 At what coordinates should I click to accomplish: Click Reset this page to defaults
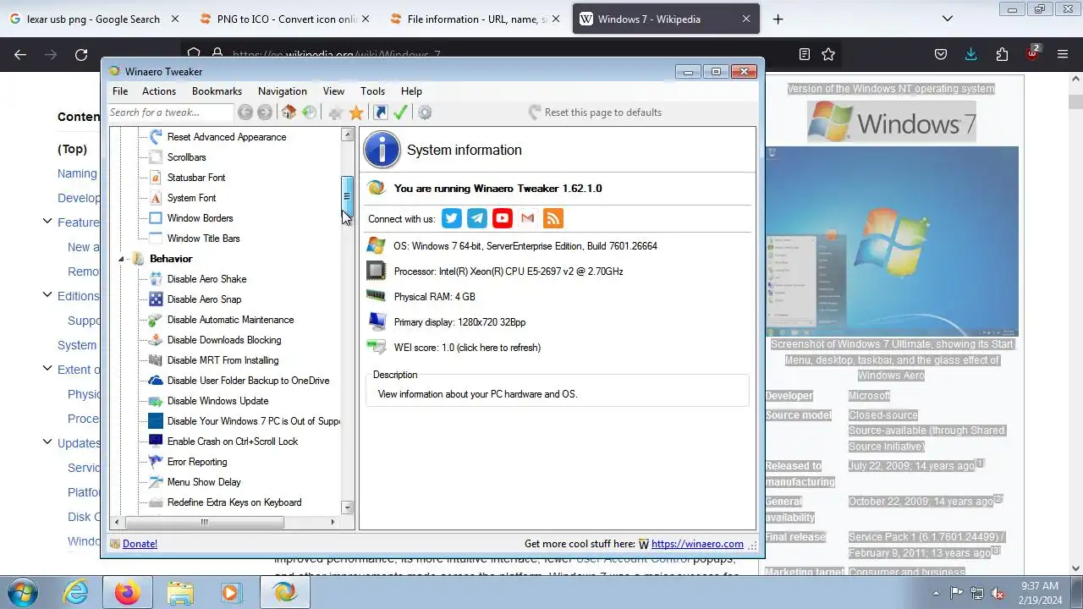(595, 112)
